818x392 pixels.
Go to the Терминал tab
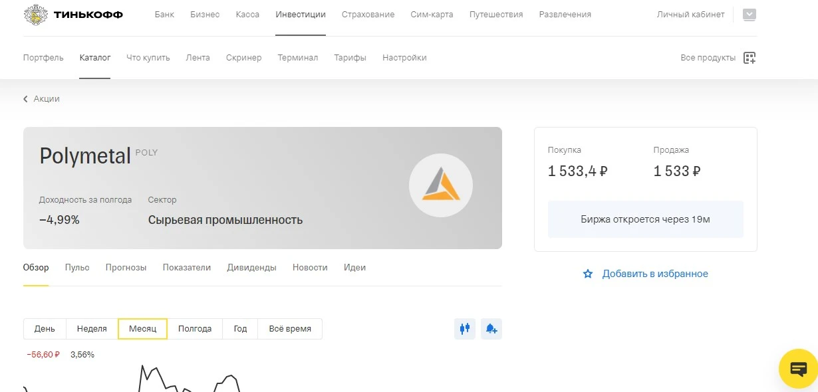pos(298,58)
